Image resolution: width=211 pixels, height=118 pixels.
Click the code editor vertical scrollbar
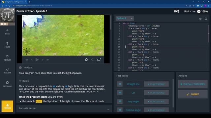click(208, 34)
